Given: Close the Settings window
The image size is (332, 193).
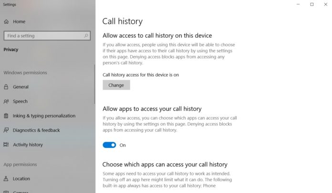Looking at the screenshot, I should pos(326,4).
